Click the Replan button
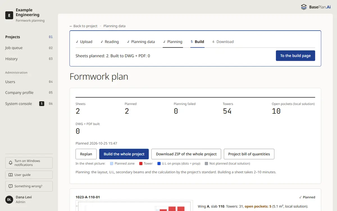This screenshot has height=211, width=337. (x=86, y=154)
